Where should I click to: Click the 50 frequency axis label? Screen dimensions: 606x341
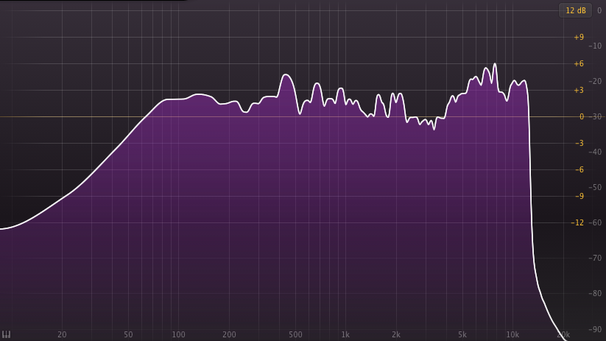pyautogui.click(x=128, y=334)
